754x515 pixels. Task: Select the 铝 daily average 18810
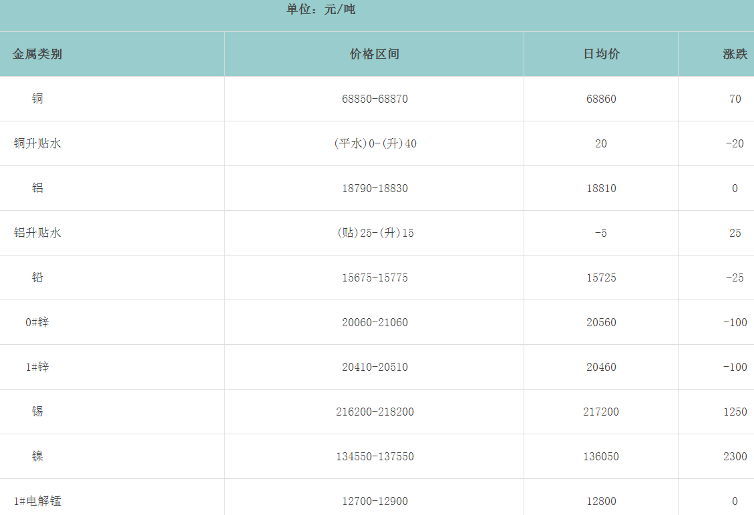[x=601, y=188]
